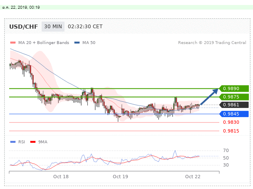The width and height of the screenshot is (253, 189).
Task: Click the post date at top
Action: [x=21, y=7]
